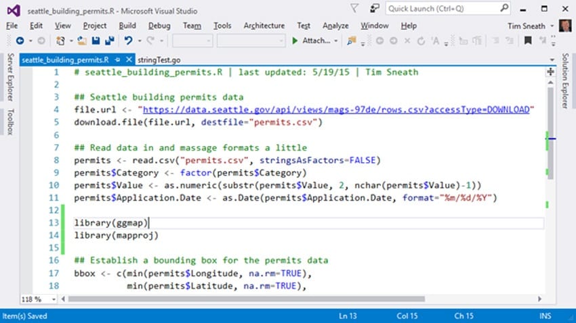This screenshot has height=323, width=576.
Task: Select the seattle_building_permits.R tab
Action: [65, 59]
